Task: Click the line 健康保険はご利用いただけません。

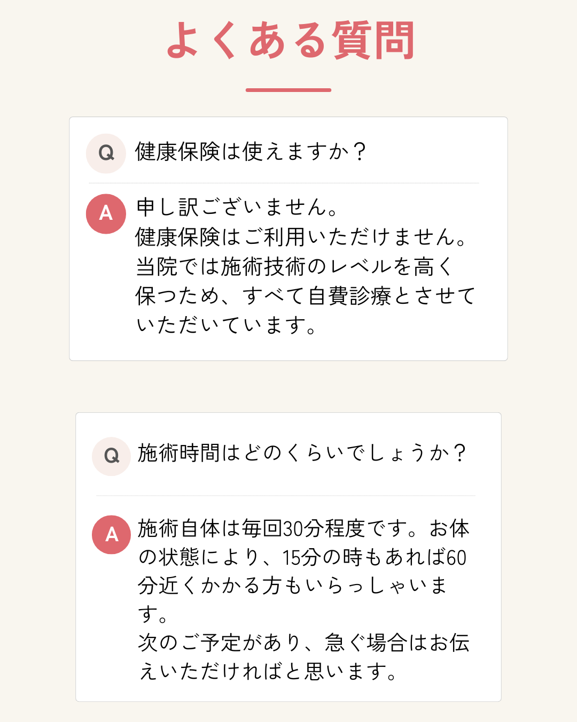Action: click(x=302, y=237)
